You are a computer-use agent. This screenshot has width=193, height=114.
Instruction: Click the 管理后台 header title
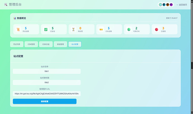click(x=15, y=4)
